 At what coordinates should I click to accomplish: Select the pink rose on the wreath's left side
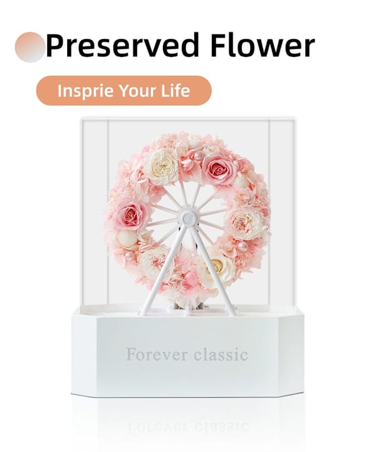(131, 214)
